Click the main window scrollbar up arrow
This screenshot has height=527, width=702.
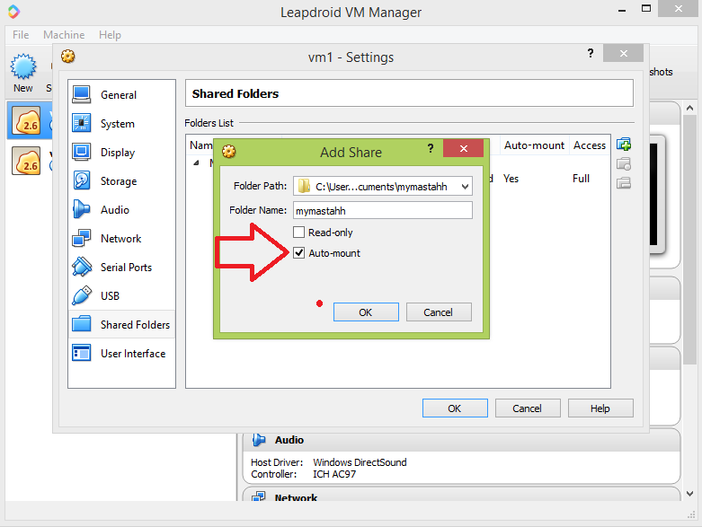pos(690,108)
